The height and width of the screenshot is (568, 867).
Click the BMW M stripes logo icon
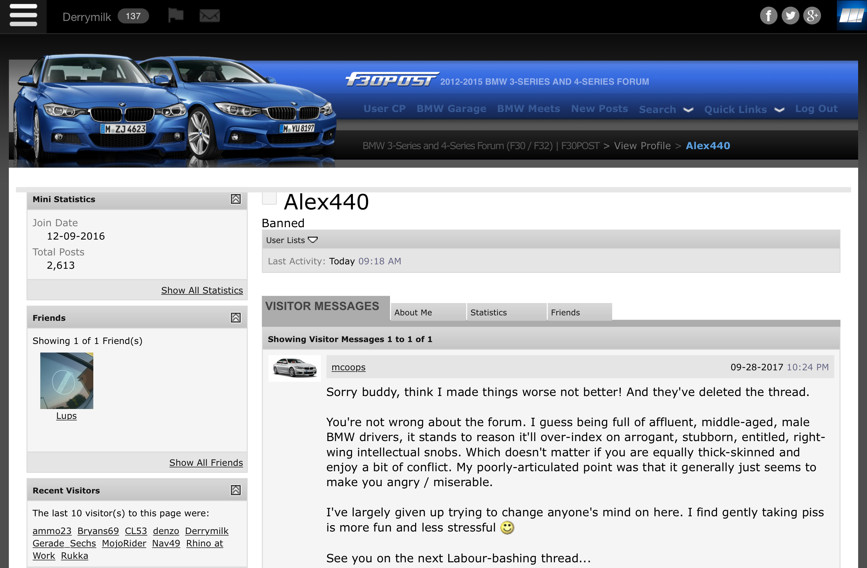852,16
